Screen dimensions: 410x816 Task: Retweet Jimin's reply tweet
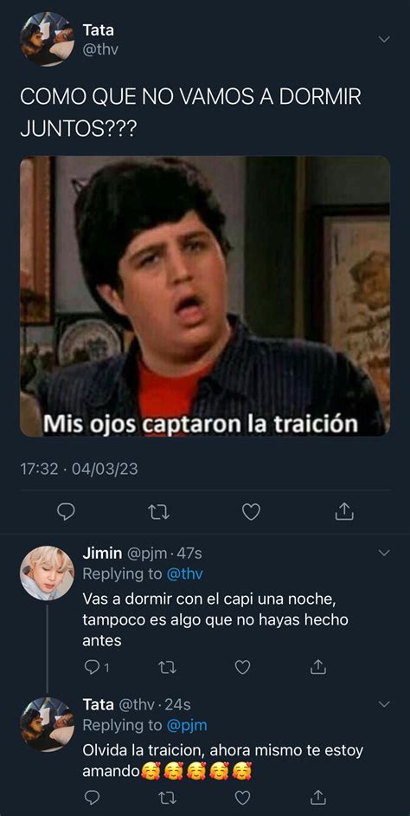click(167, 667)
